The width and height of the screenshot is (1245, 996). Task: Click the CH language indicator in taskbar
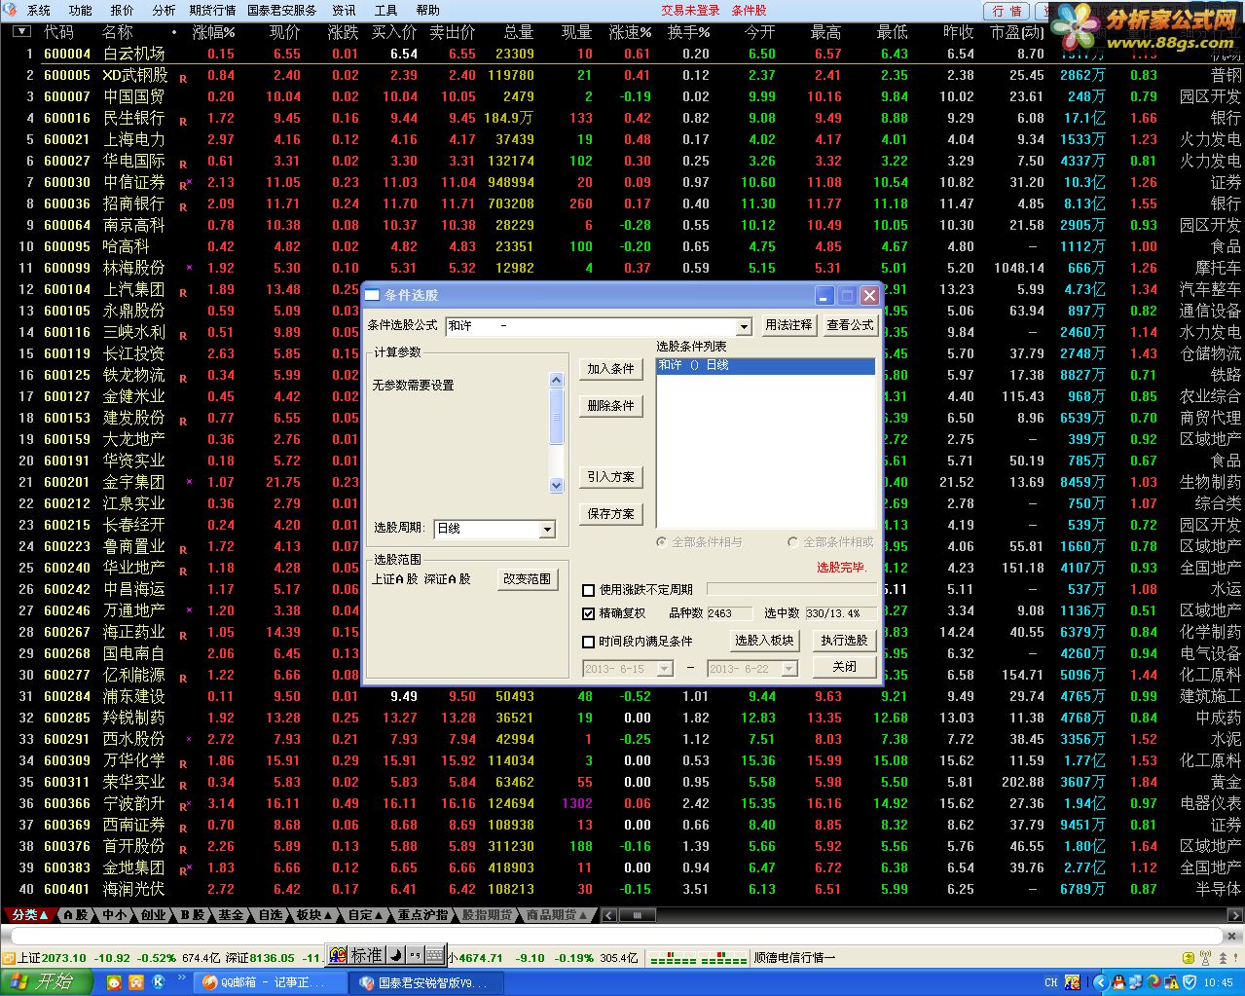pyautogui.click(x=1051, y=982)
